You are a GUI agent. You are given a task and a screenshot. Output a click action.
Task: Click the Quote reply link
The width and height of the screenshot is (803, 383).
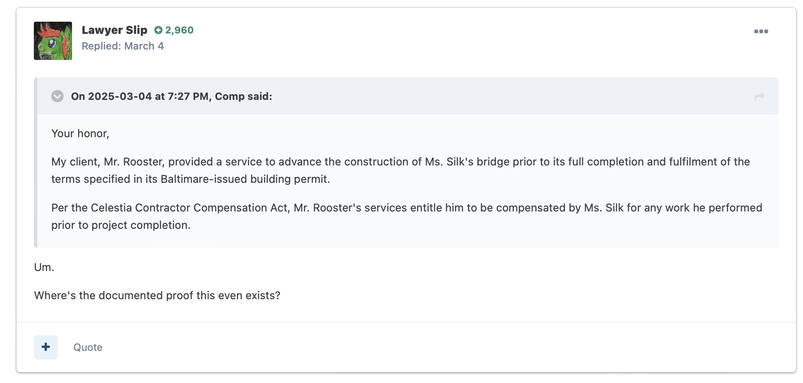click(x=88, y=347)
